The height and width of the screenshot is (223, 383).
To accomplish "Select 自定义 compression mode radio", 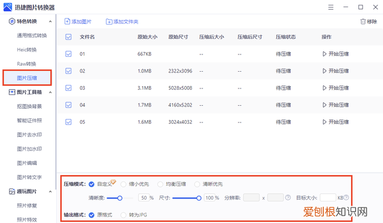I will [92, 184].
